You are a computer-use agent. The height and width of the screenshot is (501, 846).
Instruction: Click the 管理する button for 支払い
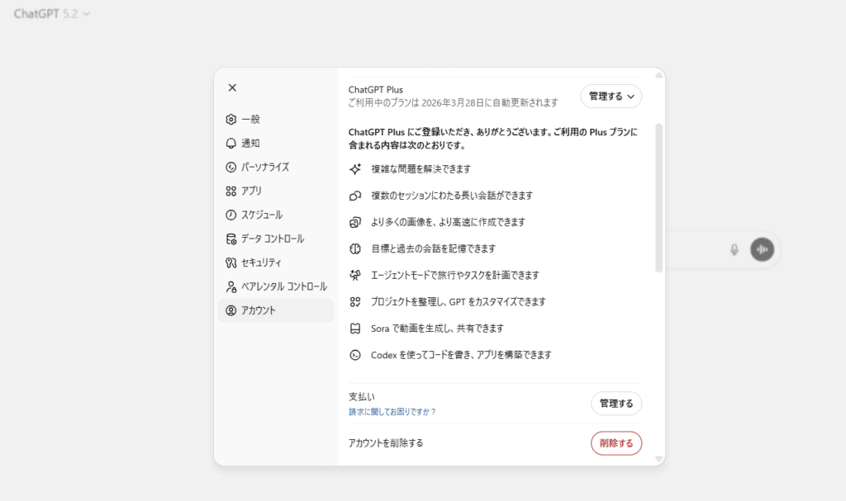pos(615,404)
